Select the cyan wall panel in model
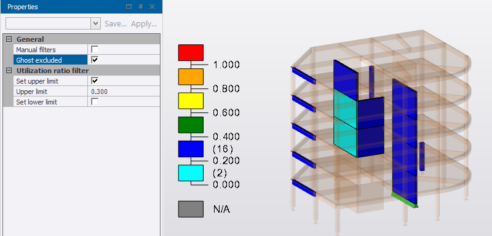This screenshot has height=236, width=492. (345, 123)
